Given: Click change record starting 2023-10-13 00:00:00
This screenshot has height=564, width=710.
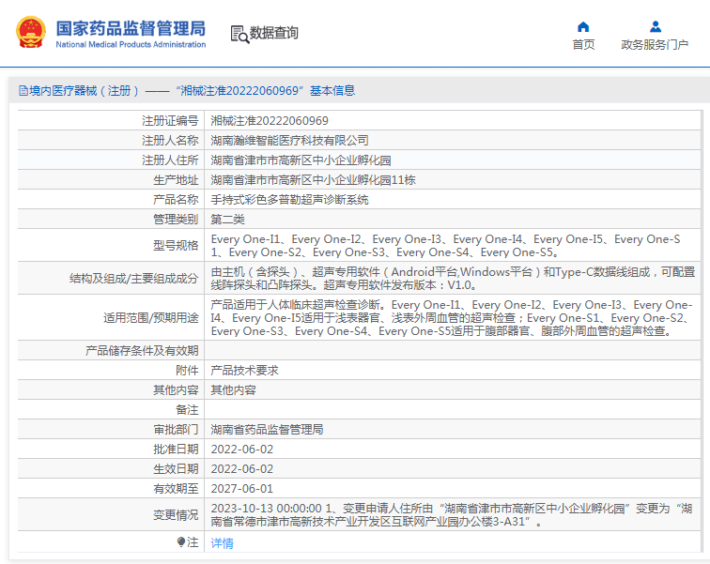Looking at the screenshot, I should click(x=452, y=515).
